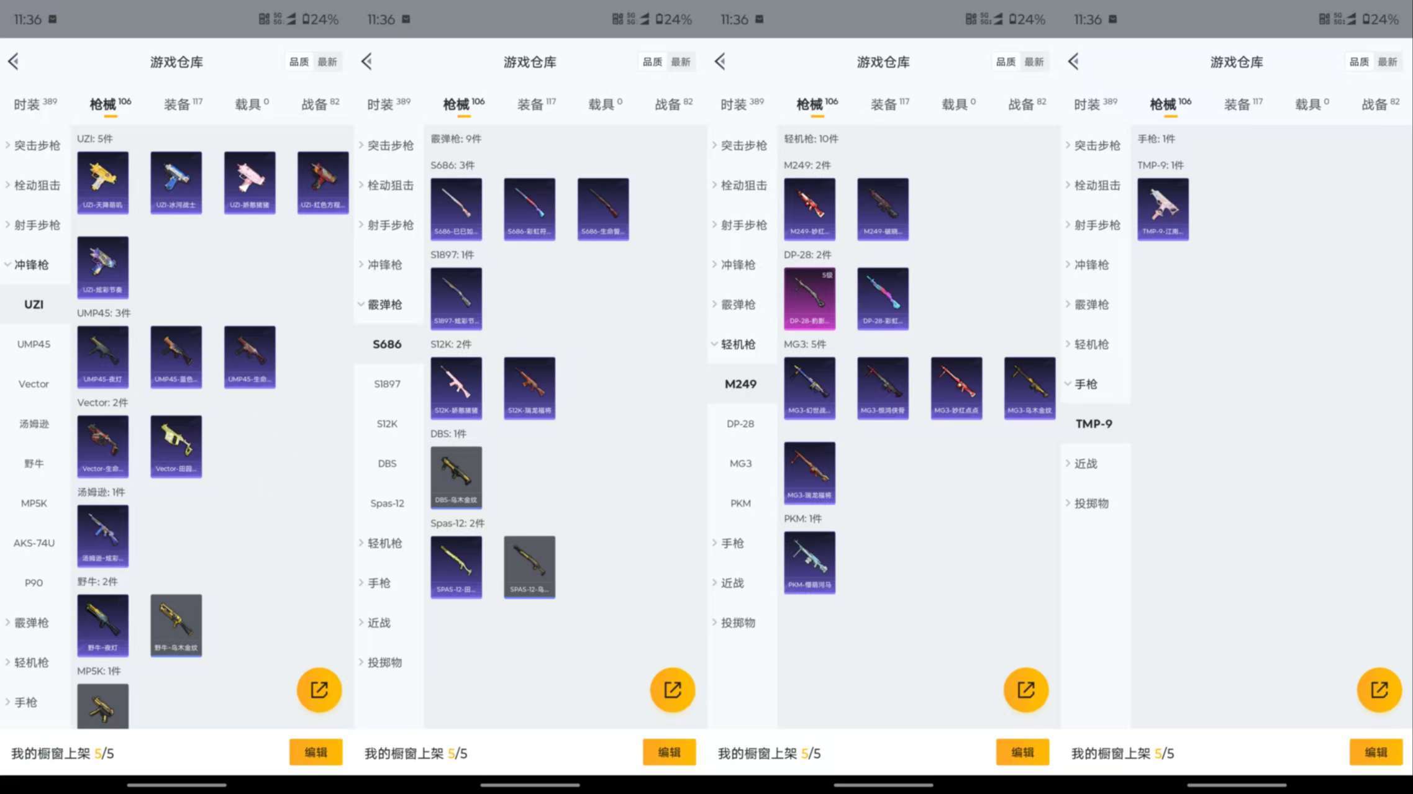Sort by 最新 on the TMP-9 screen

(1388, 61)
